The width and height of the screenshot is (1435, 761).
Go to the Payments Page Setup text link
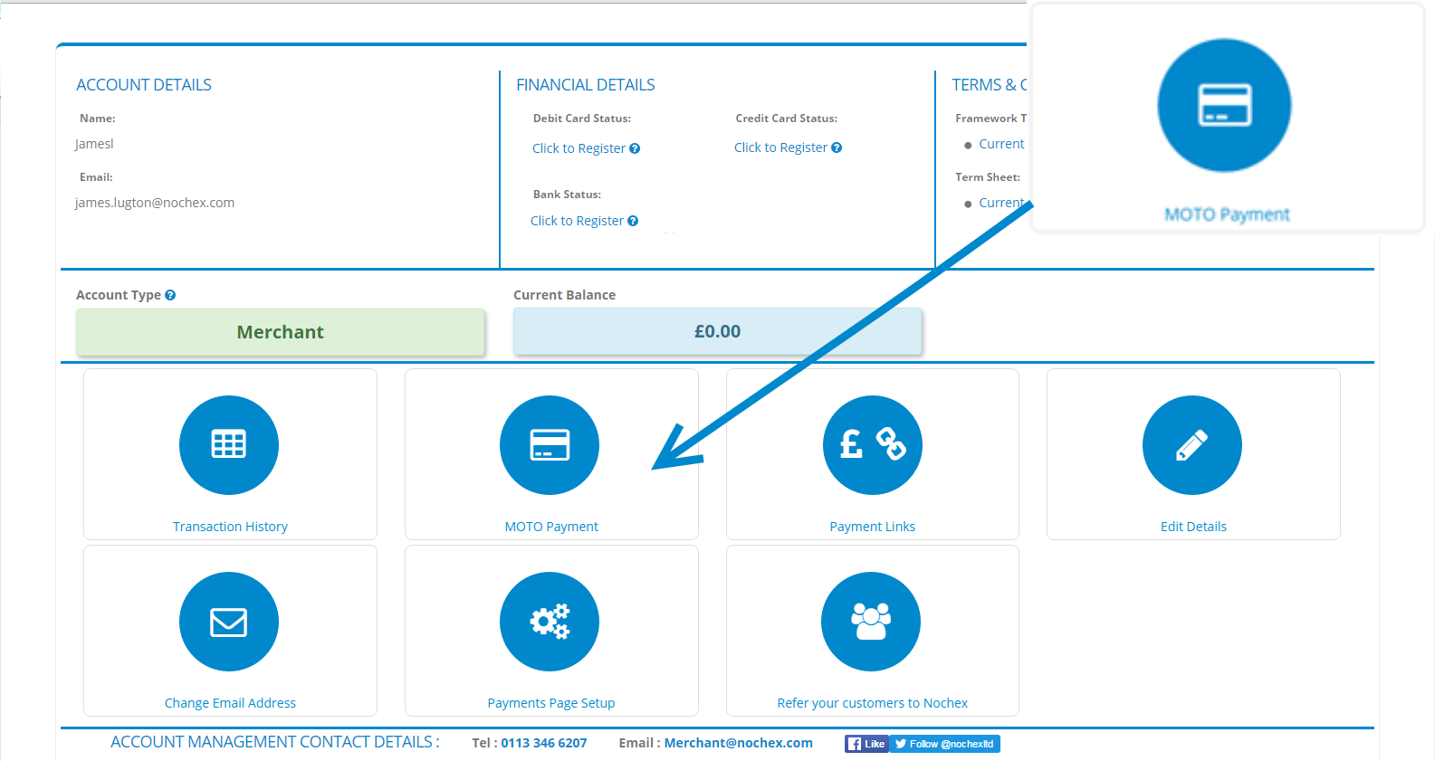point(551,703)
